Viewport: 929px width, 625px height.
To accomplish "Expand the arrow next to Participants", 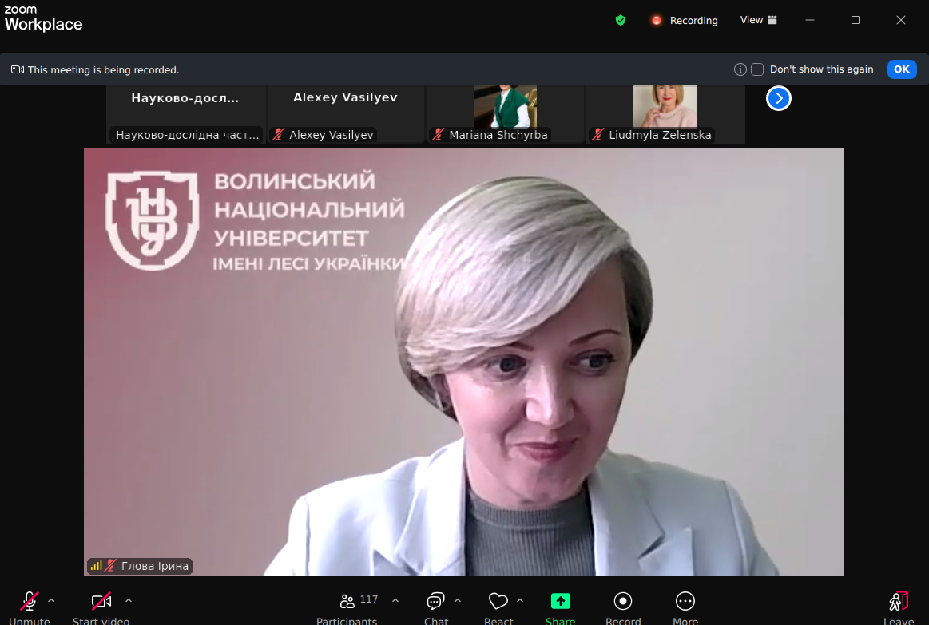I will pos(395,599).
